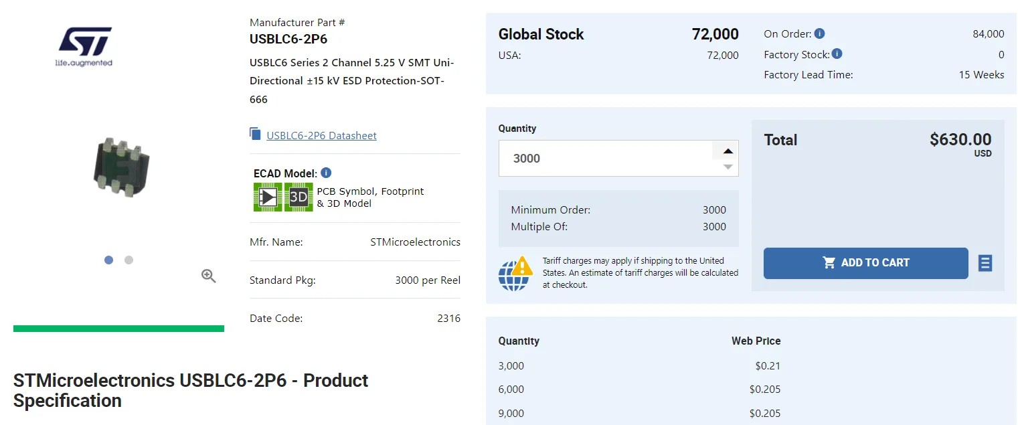This screenshot has height=425, width=1018.
Task: Click the $0.21 web price
Action: pyautogui.click(x=768, y=365)
